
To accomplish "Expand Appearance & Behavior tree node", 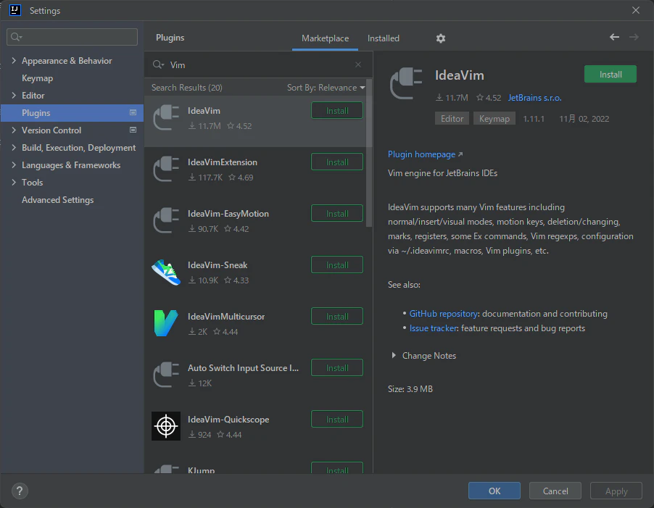I will (x=14, y=61).
